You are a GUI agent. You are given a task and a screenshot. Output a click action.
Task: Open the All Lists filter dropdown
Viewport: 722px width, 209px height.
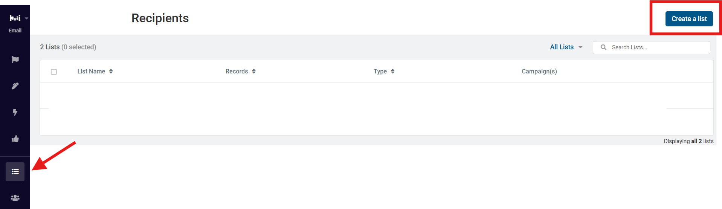point(566,47)
